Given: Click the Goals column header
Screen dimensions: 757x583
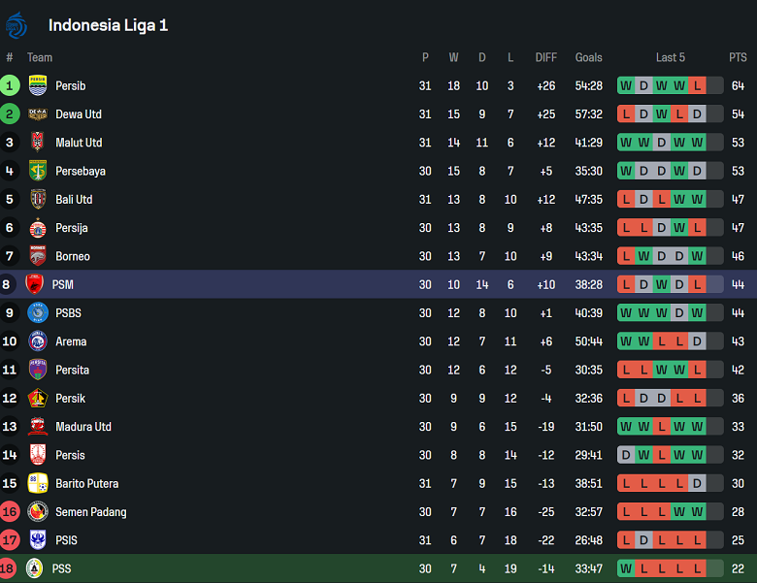Looking at the screenshot, I should 588,57.
